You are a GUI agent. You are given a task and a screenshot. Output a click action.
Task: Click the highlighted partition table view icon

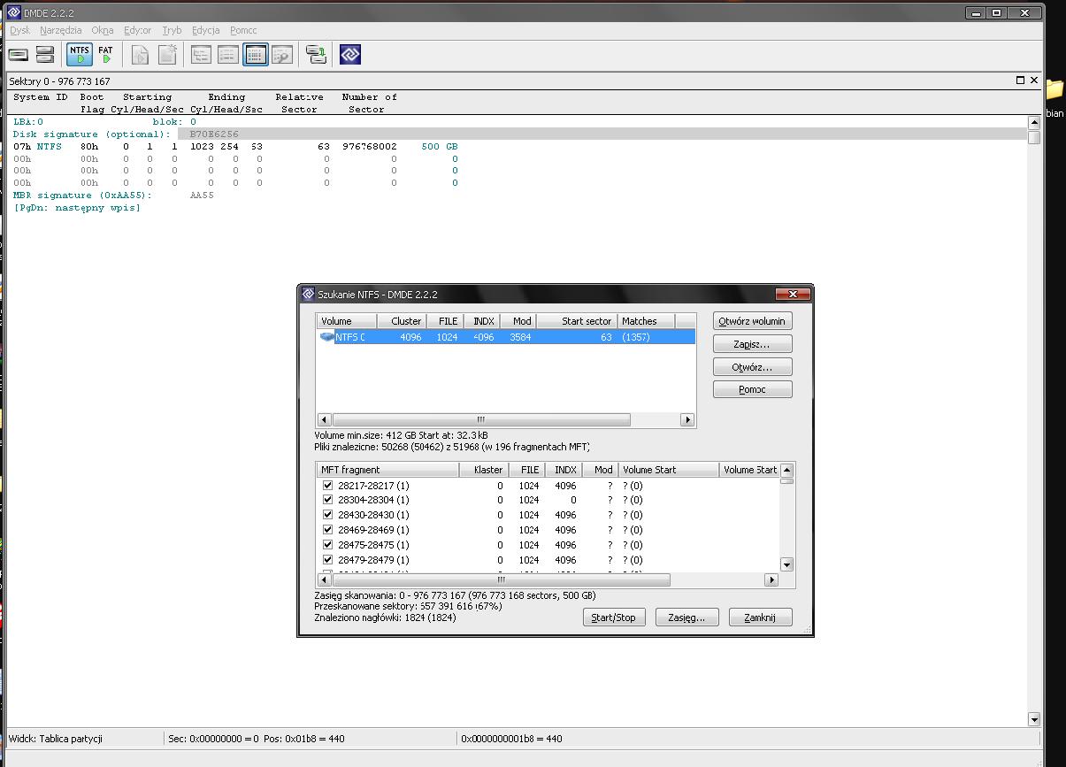point(256,55)
